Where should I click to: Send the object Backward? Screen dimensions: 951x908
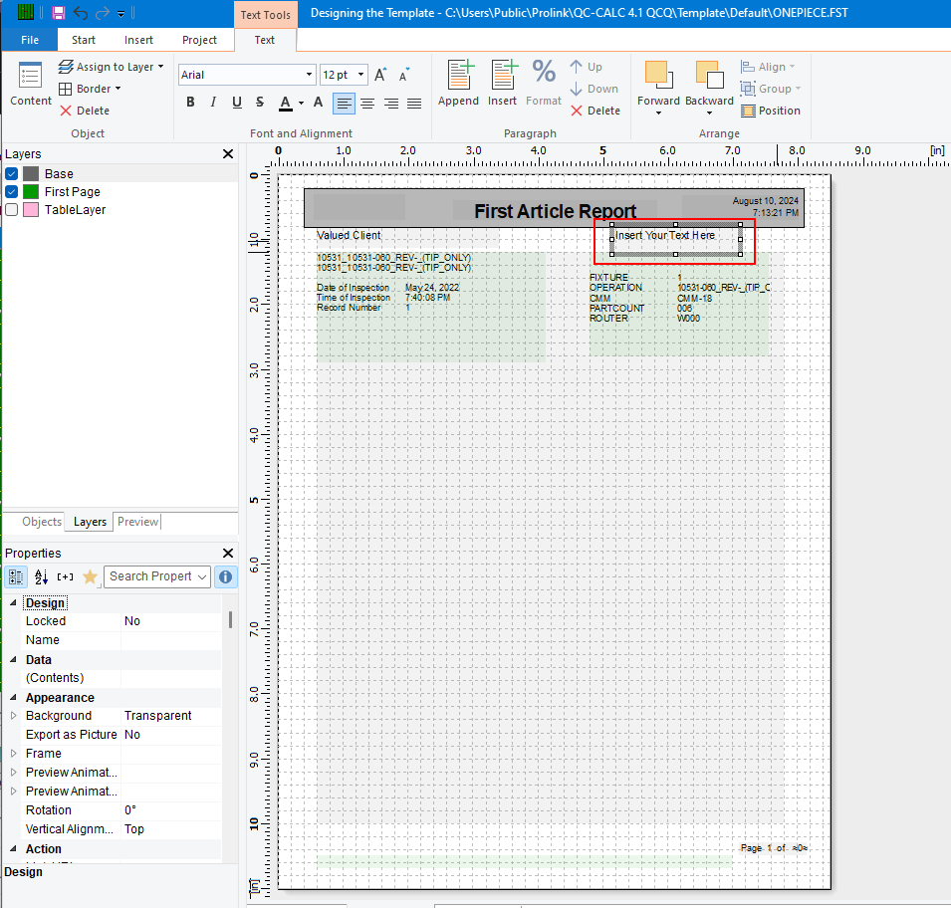point(709,85)
